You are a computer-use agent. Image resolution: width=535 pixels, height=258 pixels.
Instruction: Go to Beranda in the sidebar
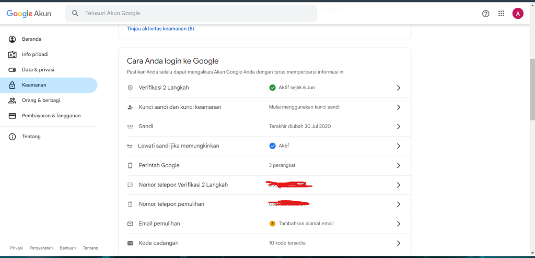click(x=31, y=39)
